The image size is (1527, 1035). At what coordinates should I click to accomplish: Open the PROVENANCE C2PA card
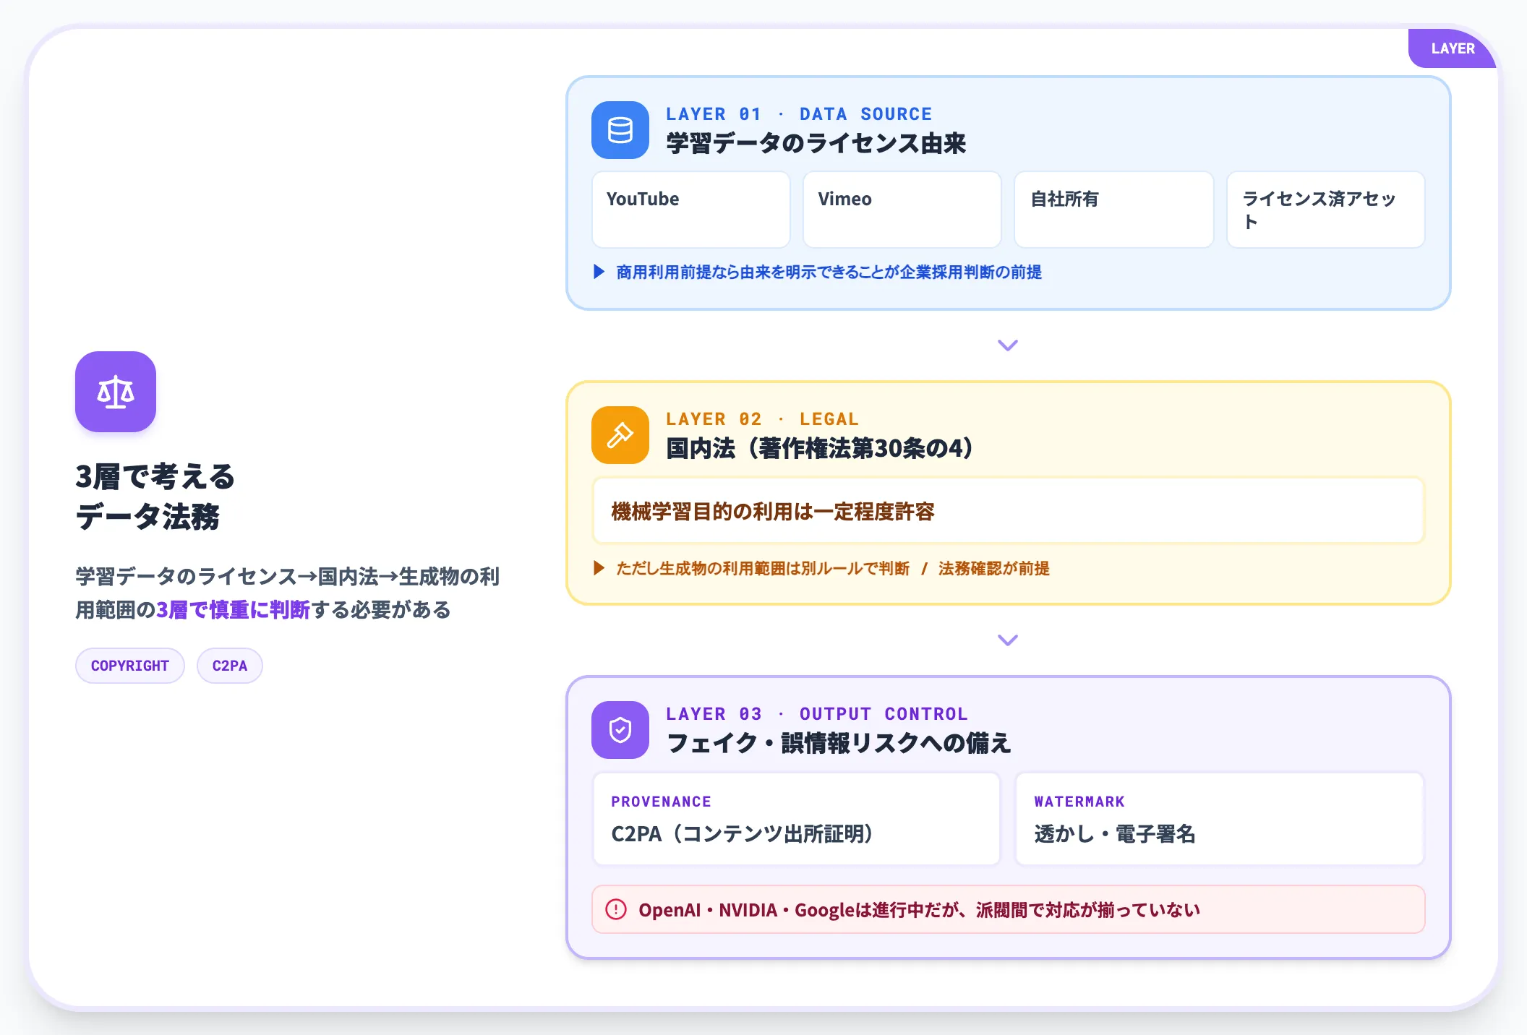(797, 819)
